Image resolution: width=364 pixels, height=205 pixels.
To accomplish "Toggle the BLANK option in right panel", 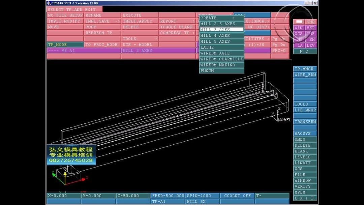I will point(304,151).
